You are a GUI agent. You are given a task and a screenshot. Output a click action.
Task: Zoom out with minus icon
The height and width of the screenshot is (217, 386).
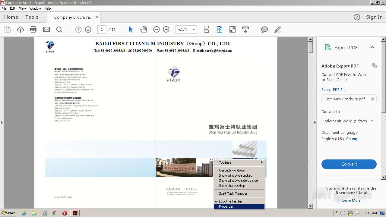[x=156, y=30]
